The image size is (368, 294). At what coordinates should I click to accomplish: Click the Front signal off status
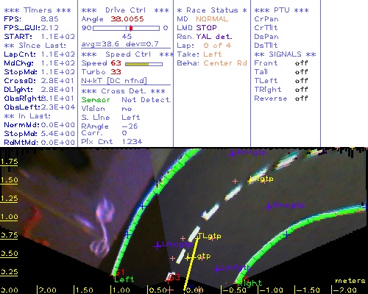coord(301,63)
